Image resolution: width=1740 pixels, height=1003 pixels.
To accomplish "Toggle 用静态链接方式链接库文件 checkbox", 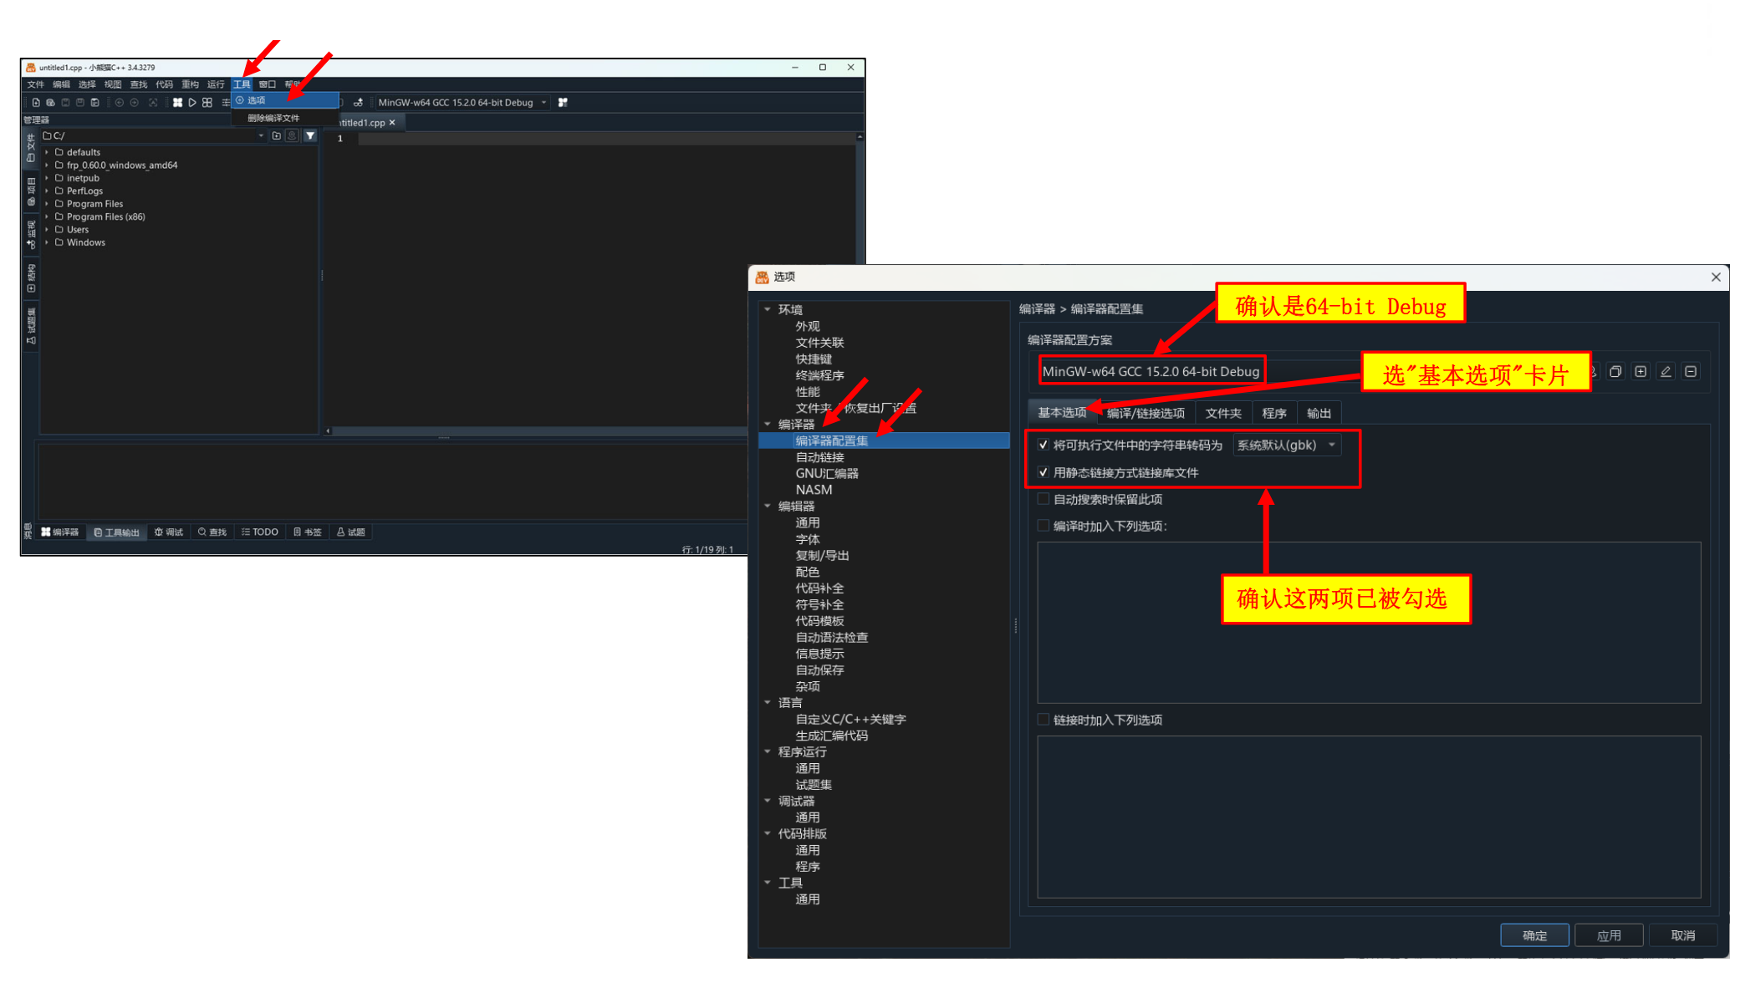I will point(1043,472).
